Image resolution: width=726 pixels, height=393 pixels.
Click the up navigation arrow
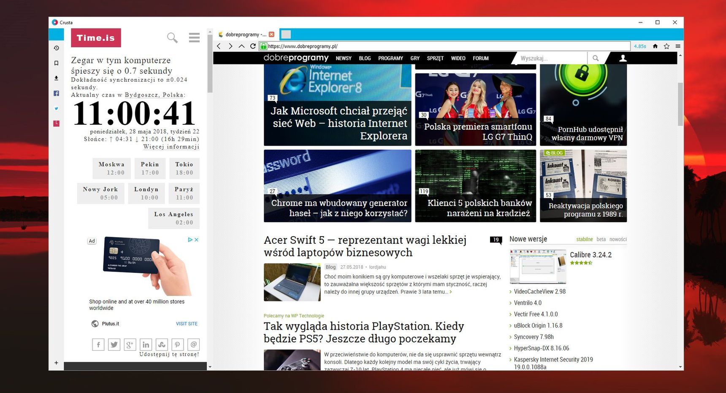tap(241, 46)
